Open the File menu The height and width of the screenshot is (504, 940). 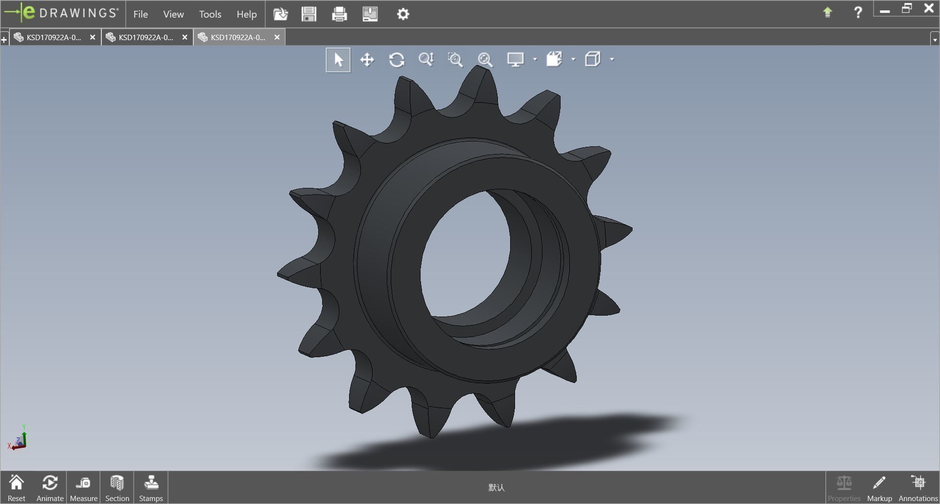click(141, 14)
